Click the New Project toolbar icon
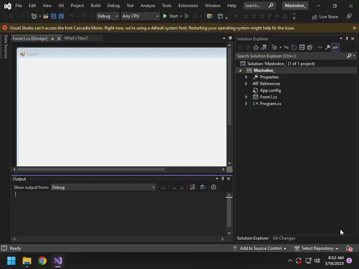This screenshot has height=269, width=359. 34,16
